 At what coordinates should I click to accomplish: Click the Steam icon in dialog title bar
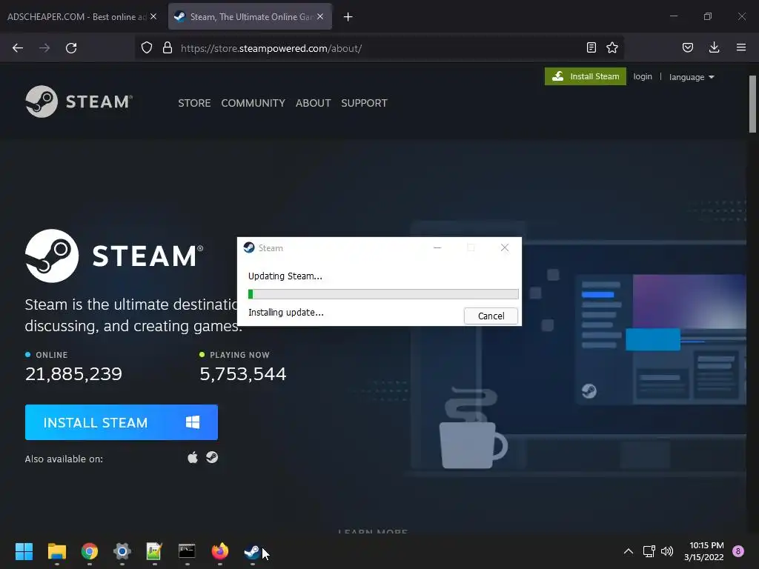[x=249, y=247]
